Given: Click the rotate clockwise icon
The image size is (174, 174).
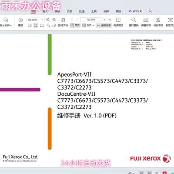Looking at the screenshot, I should pyautogui.click(x=54, y=26).
